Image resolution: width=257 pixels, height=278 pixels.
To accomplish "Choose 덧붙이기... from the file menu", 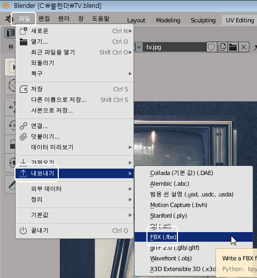I will pyautogui.click(x=75, y=137).
